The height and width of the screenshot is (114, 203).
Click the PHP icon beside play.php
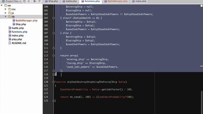(x=10, y=39)
